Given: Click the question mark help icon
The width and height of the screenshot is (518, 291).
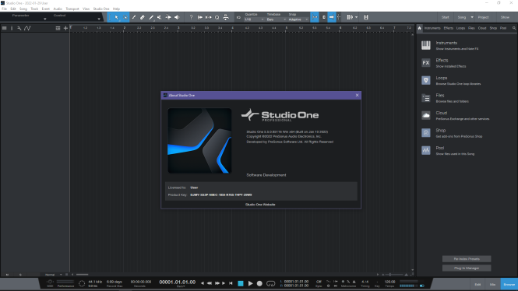Looking at the screenshot, I should point(191,17).
